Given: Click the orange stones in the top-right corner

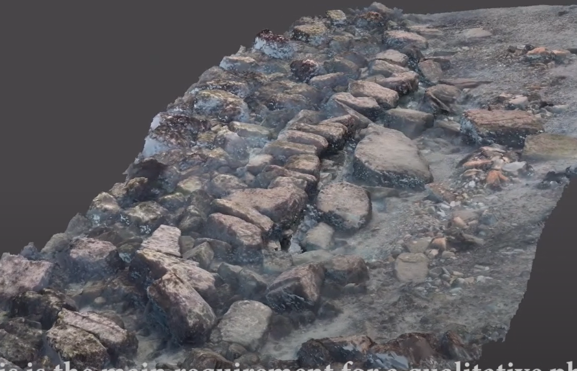Looking at the screenshot, I should tap(547, 54).
